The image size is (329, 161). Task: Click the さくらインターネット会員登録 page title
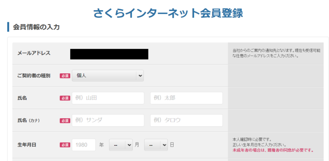click(x=168, y=13)
